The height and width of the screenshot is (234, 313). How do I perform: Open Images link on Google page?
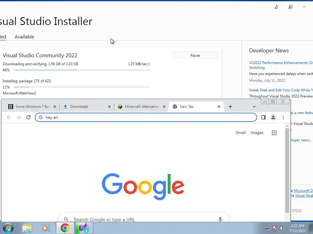tap(257, 133)
